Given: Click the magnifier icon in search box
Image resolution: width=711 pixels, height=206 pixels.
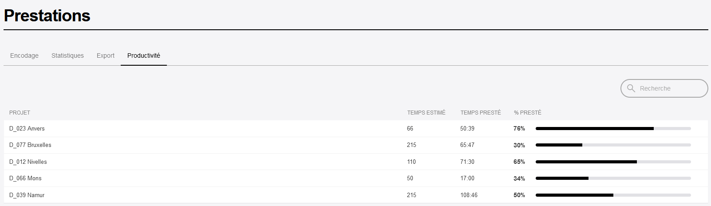Looking at the screenshot, I should click(x=631, y=88).
